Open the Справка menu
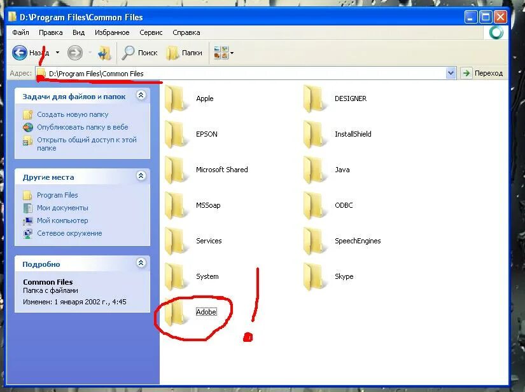This screenshot has width=525, height=392. (186, 32)
